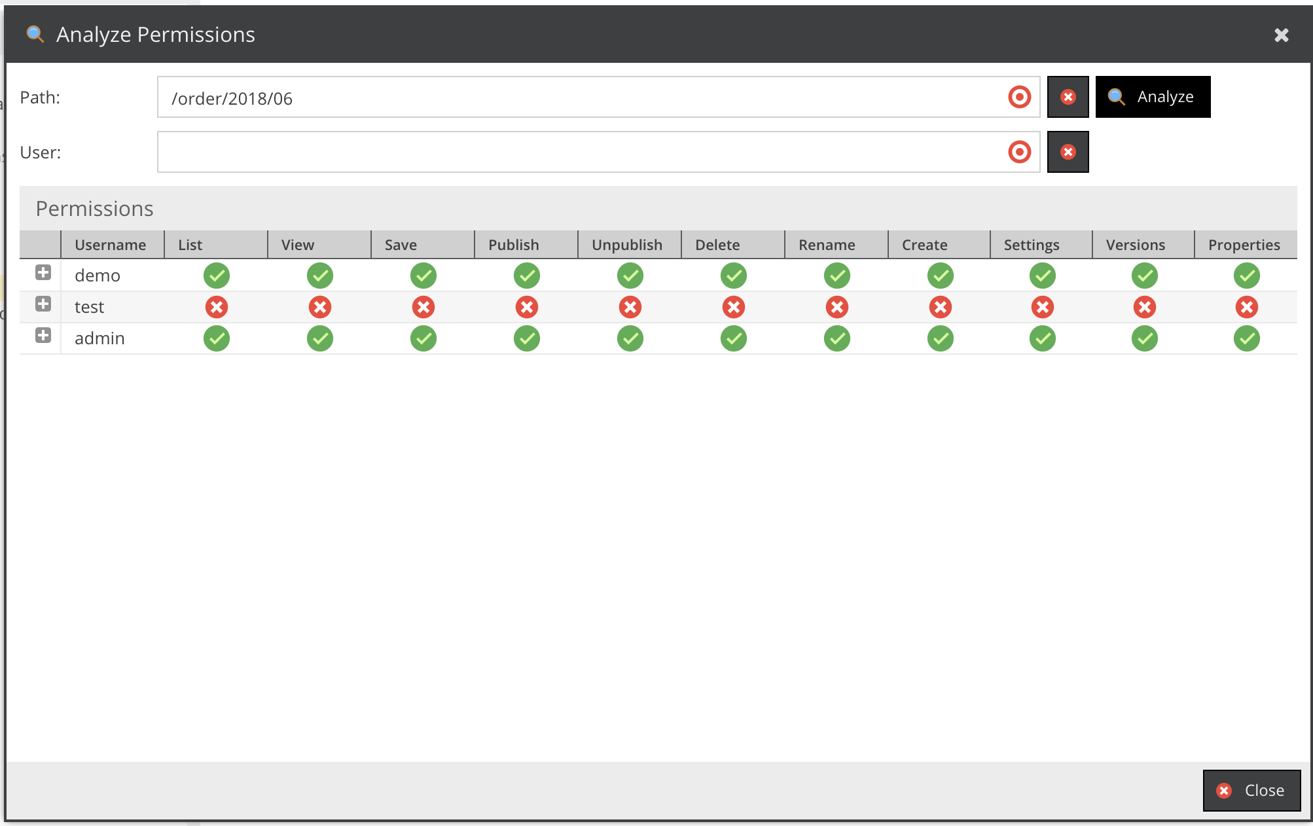Screen dimensions: 1313x826
Task: Clear the User field with red X button
Action: click(x=1068, y=152)
